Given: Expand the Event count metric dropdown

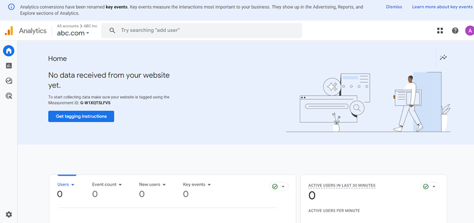Looking at the screenshot, I should click(107, 185).
